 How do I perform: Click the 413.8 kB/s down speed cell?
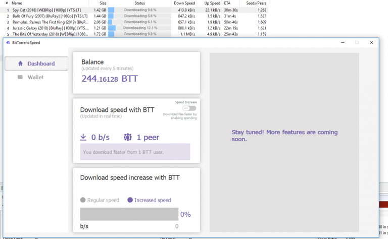pyautogui.click(x=186, y=10)
